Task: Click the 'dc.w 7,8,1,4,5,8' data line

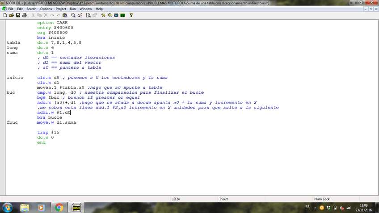Action: coord(59,42)
